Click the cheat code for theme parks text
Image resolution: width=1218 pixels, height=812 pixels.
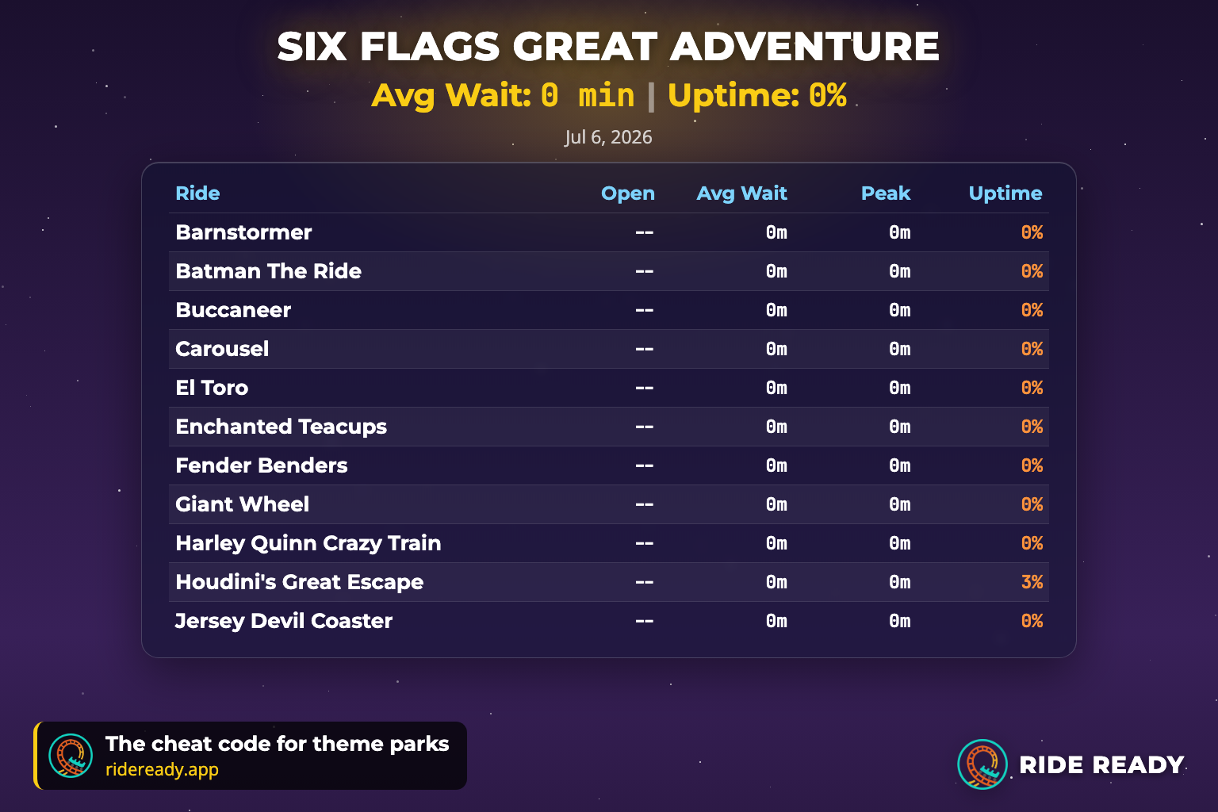pos(278,744)
